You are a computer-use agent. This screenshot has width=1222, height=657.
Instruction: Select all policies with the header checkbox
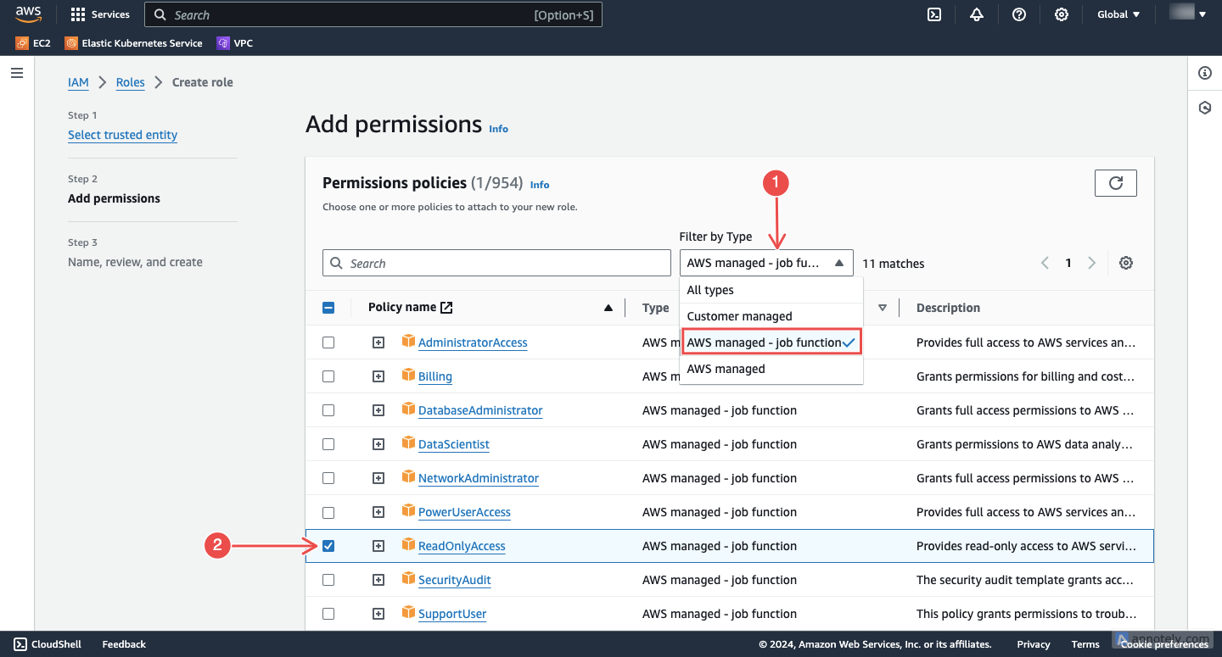[x=328, y=307]
